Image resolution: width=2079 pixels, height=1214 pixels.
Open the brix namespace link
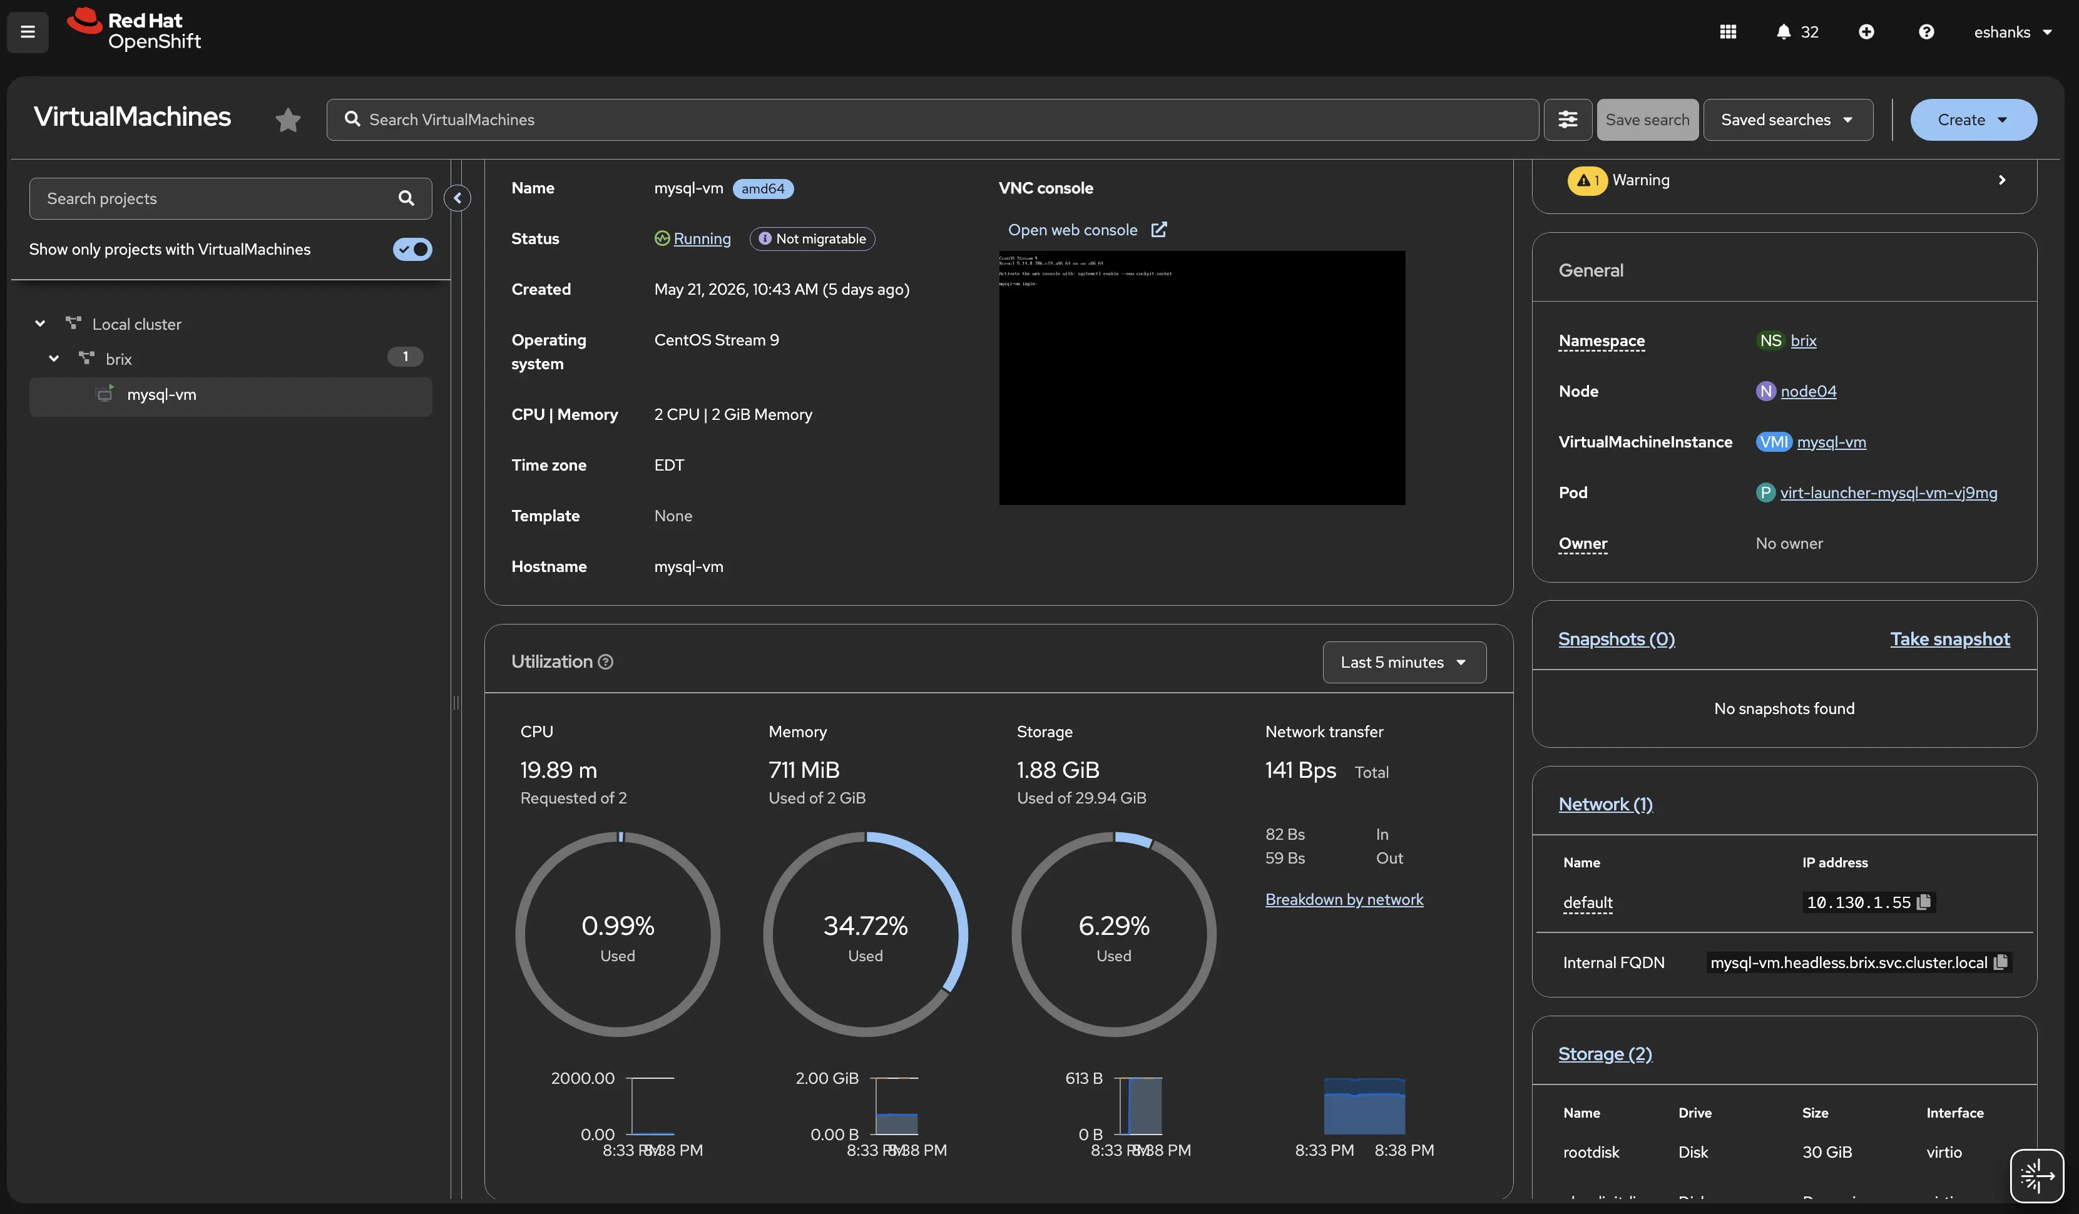pyautogui.click(x=1804, y=340)
